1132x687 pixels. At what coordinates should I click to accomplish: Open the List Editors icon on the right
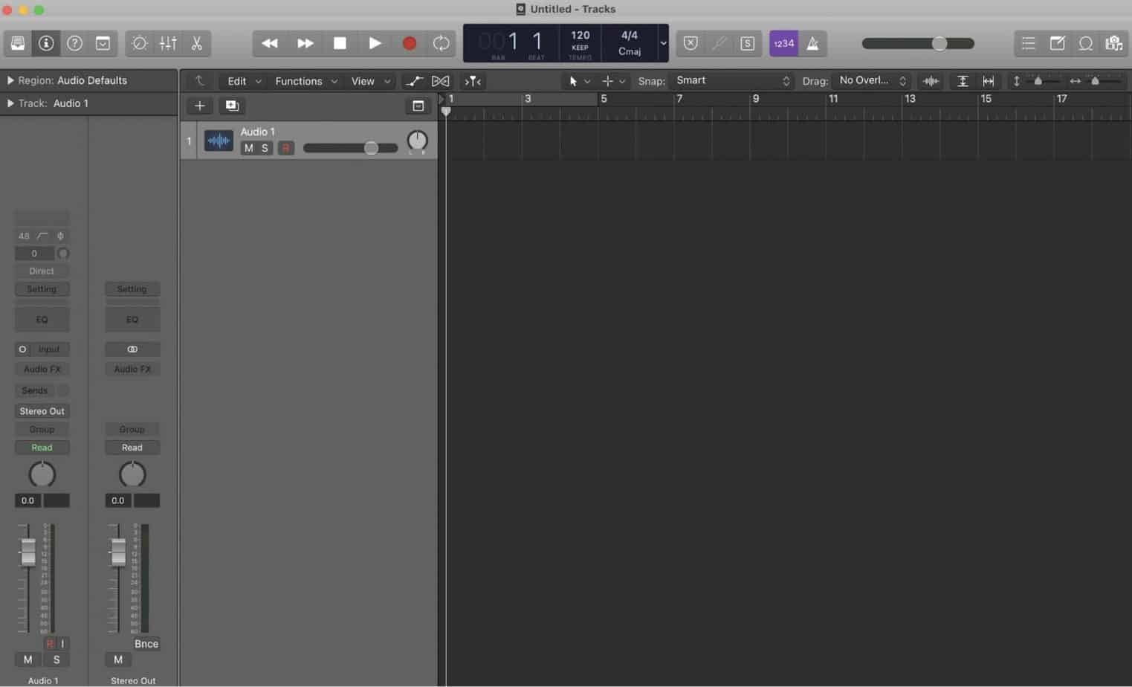[1028, 43]
